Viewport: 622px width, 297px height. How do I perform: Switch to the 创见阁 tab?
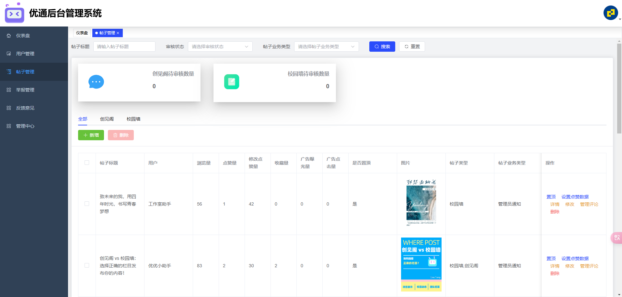[107, 119]
